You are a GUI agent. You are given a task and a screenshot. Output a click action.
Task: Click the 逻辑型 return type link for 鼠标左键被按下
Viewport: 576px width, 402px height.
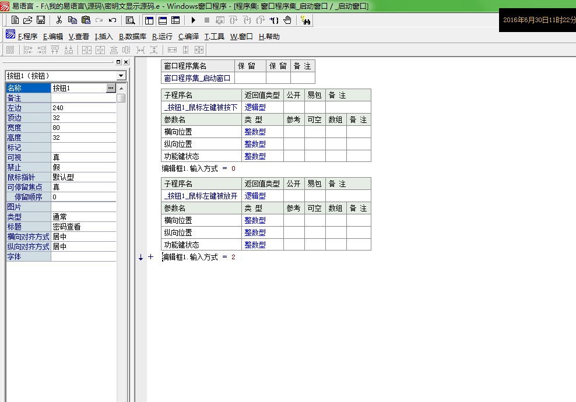(x=255, y=107)
